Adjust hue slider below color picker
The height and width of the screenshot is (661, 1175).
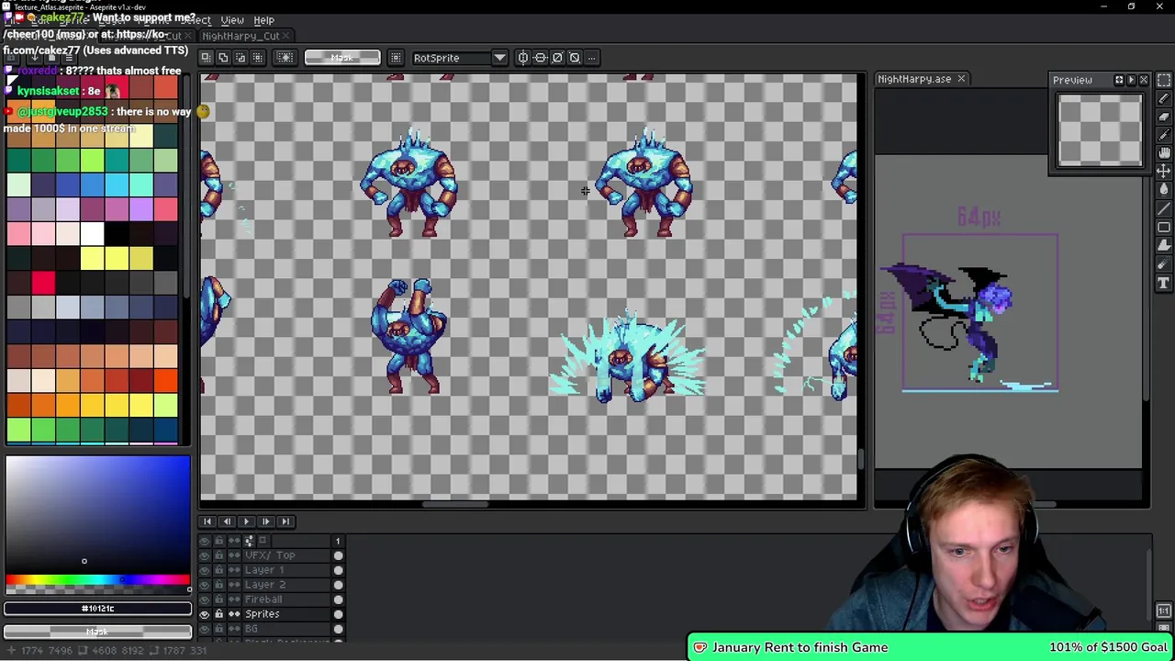[x=97, y=580]
